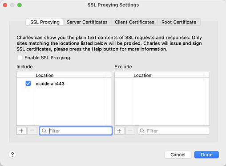Close the dialog with the red window button
Screen dimensions: 226x166
pos(5,5)
